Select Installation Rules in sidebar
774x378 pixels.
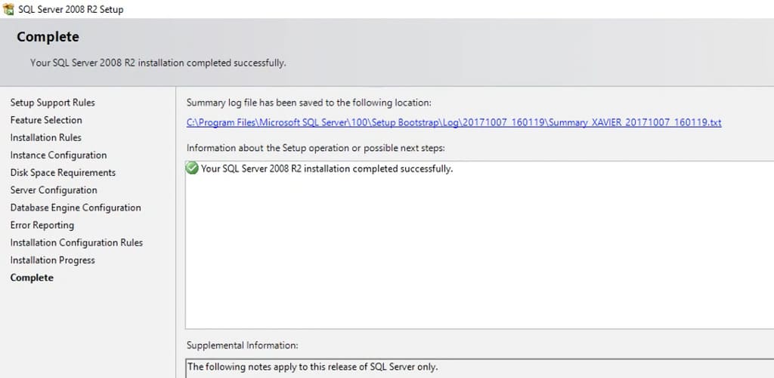pos(46,137)
